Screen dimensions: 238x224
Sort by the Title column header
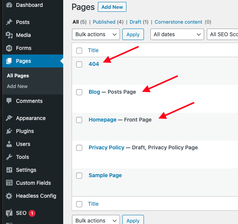[x=93, y=50]
